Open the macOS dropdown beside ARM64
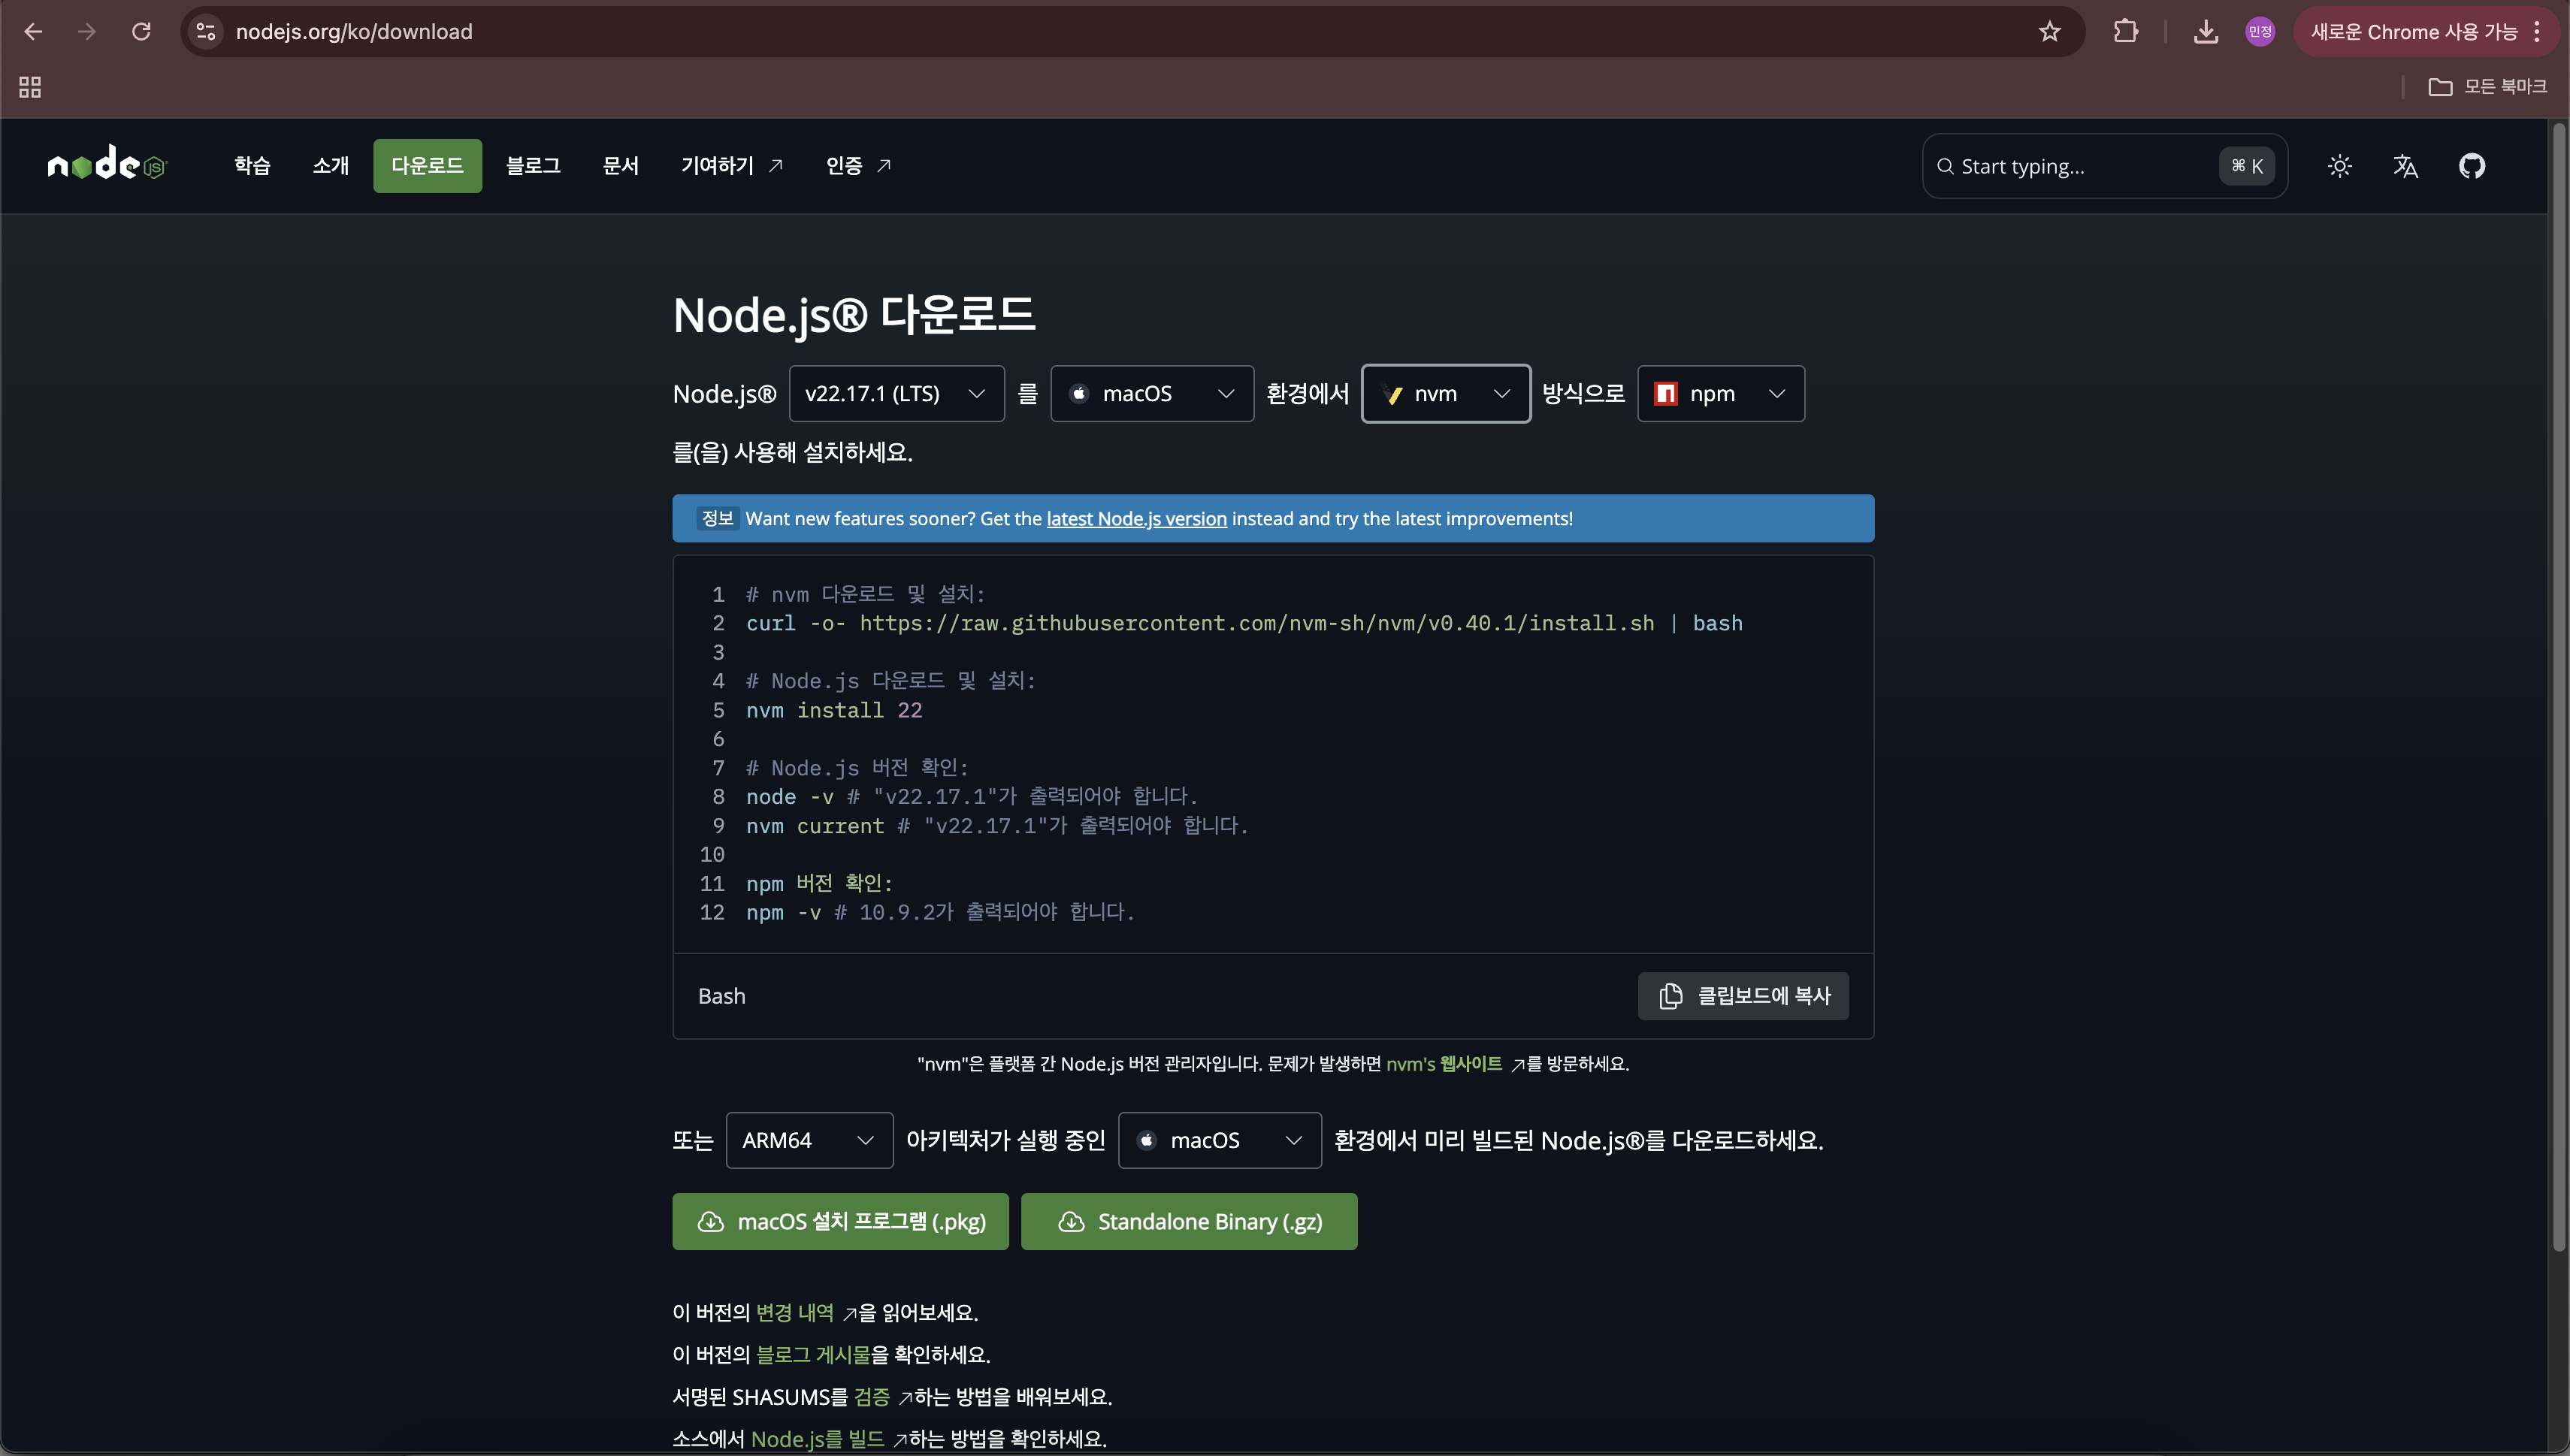Viewport: 2570px width, 1456px height. point(1220,1140)
